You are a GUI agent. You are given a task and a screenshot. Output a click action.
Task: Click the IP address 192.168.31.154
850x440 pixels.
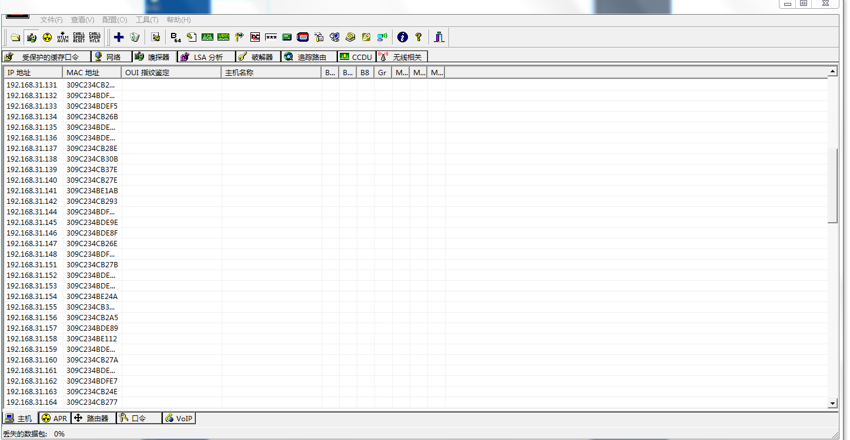32,297
